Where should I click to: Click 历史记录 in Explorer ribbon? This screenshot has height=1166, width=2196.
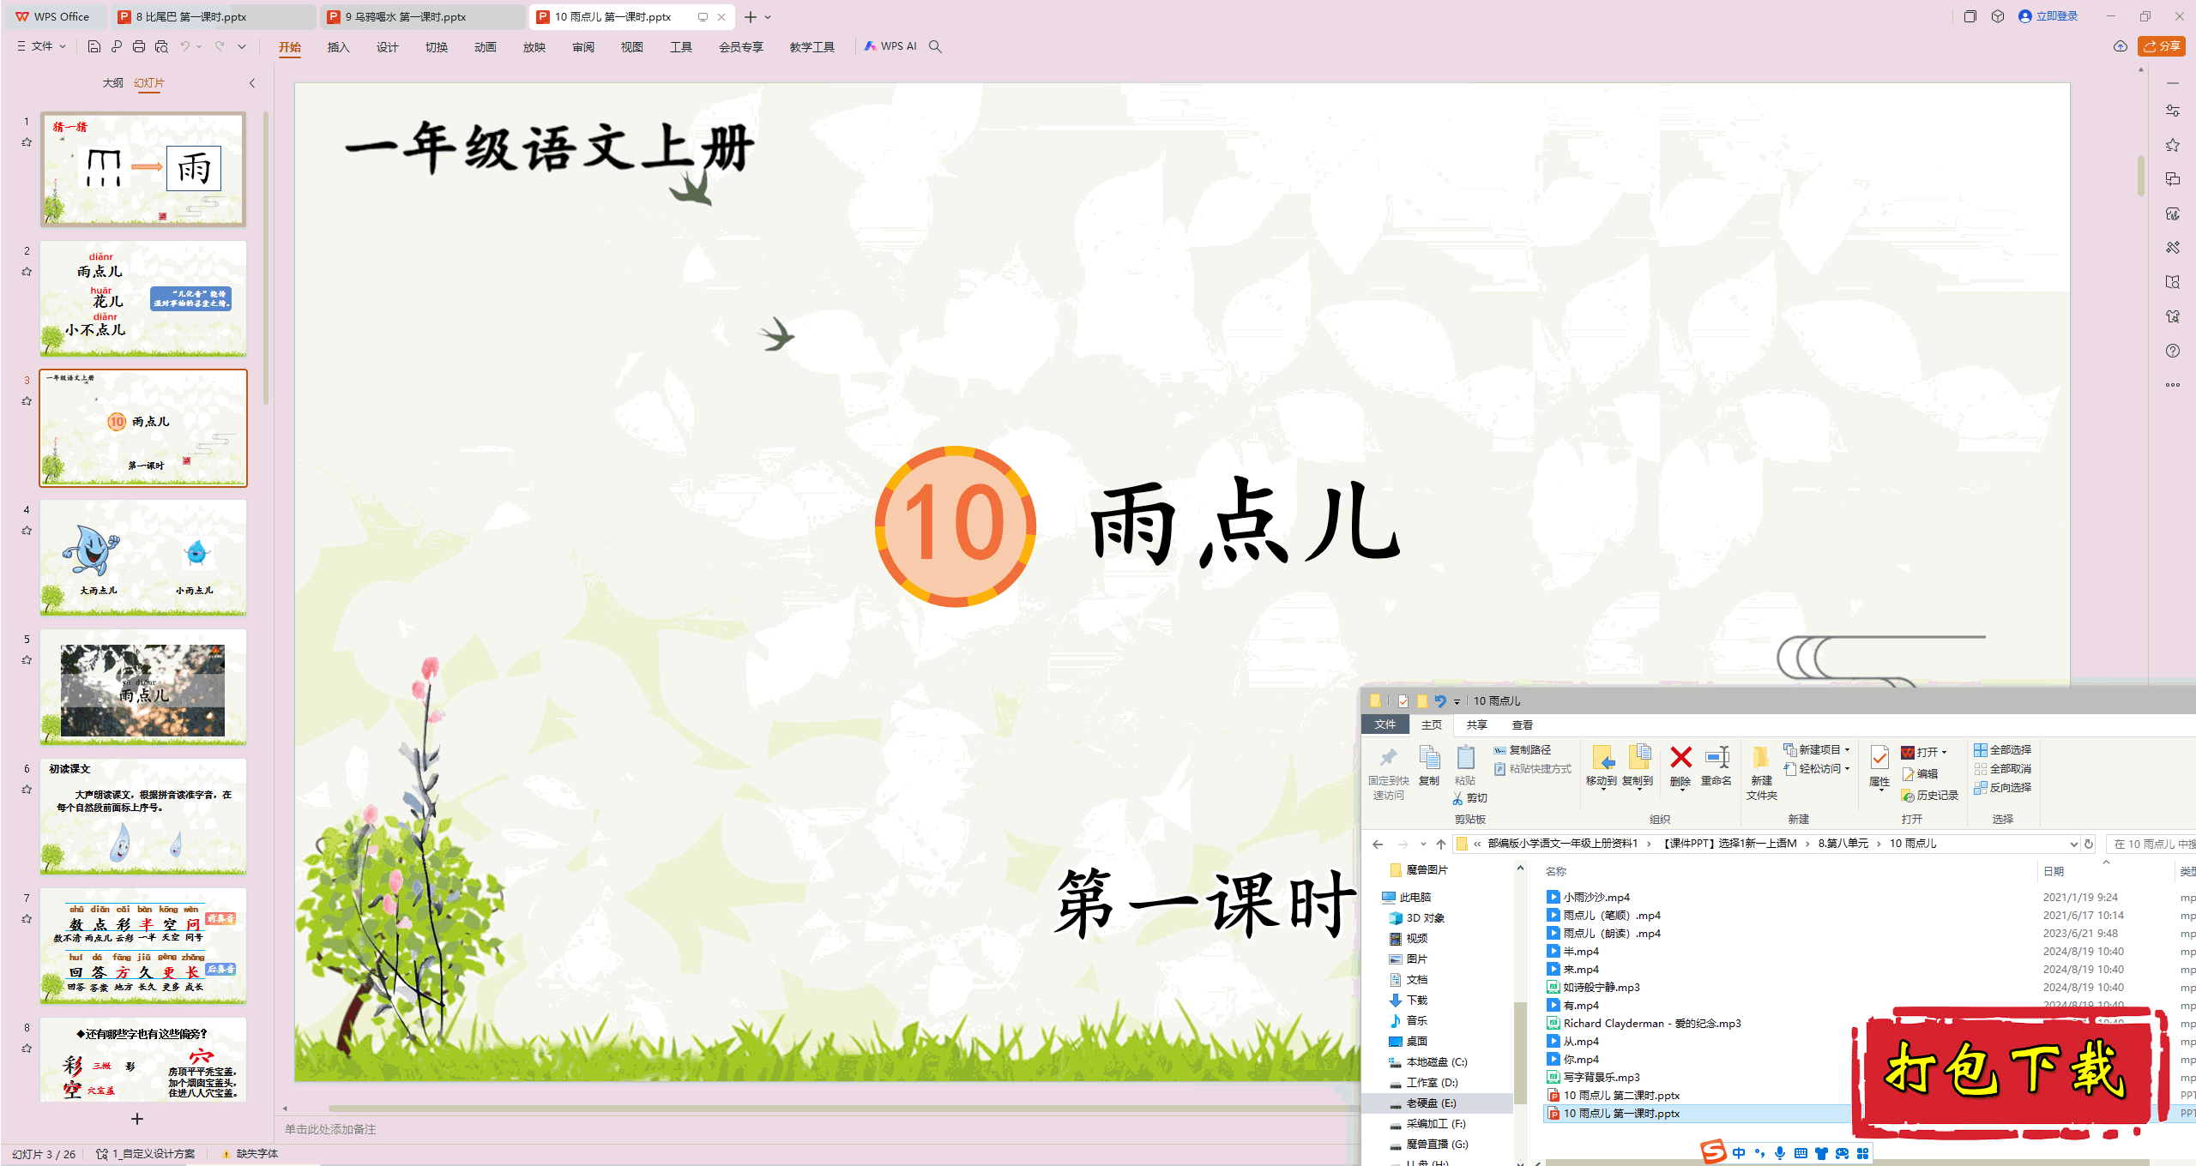[1930, 796]
